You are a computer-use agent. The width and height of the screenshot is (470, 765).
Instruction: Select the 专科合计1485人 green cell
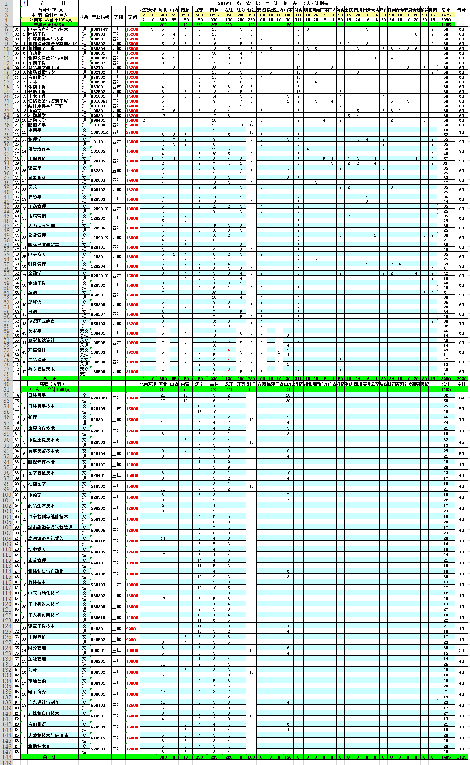coord(49,24)
